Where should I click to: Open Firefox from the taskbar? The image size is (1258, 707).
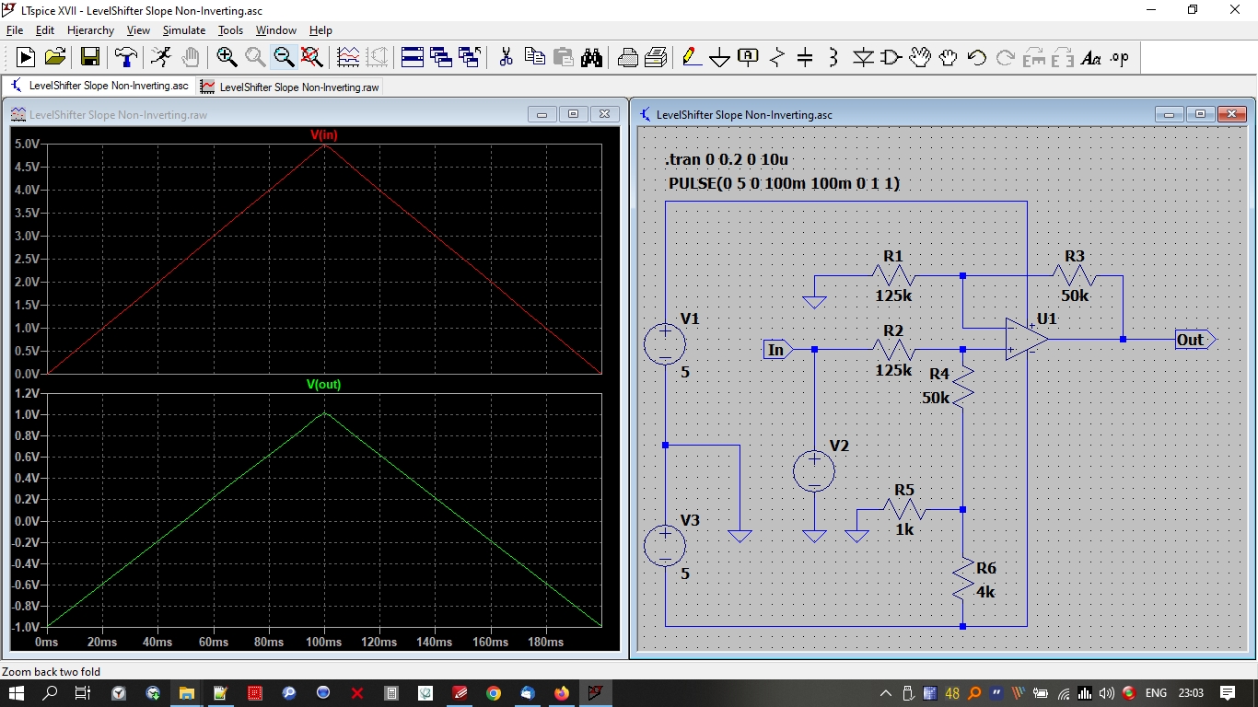click(561, 693)
